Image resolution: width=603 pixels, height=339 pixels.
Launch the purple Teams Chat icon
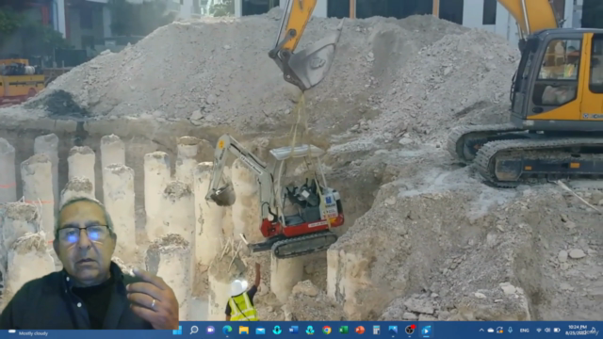pyautogui.click(x=211, y=331)
